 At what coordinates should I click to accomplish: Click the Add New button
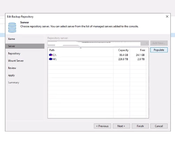159,43
